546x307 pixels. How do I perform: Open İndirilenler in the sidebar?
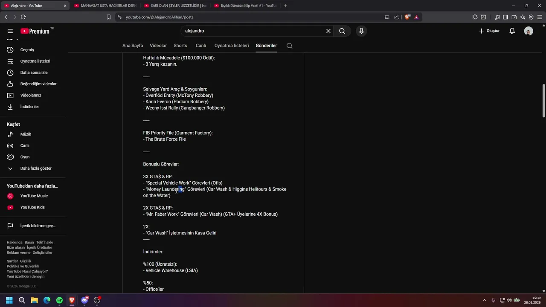(x=33, y=107)
